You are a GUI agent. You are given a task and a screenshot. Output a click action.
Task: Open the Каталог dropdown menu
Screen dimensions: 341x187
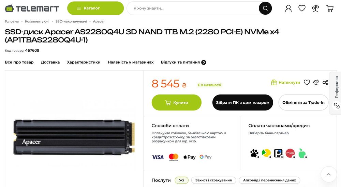tap(95, 8)
